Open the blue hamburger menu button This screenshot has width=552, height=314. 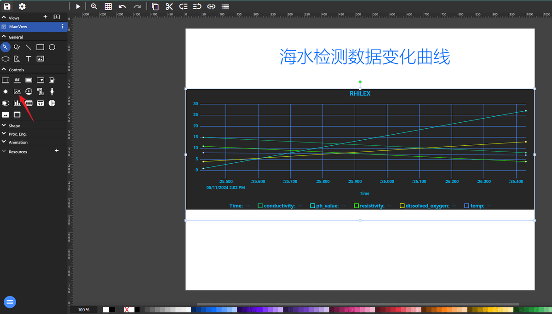click(x=10, y=302)
